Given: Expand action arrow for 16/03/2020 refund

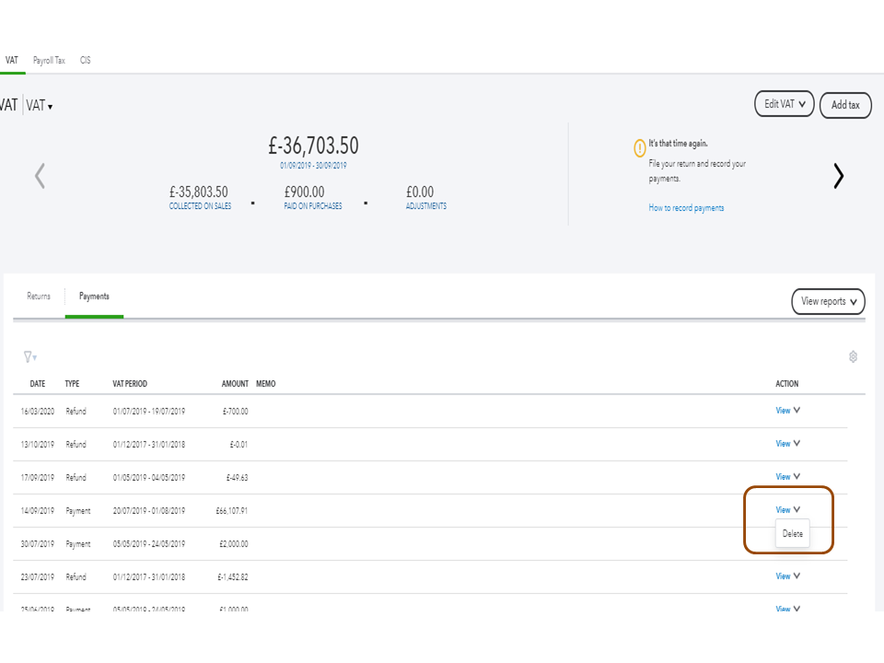Looking at the screenshot, I should (x=797, y=411).
